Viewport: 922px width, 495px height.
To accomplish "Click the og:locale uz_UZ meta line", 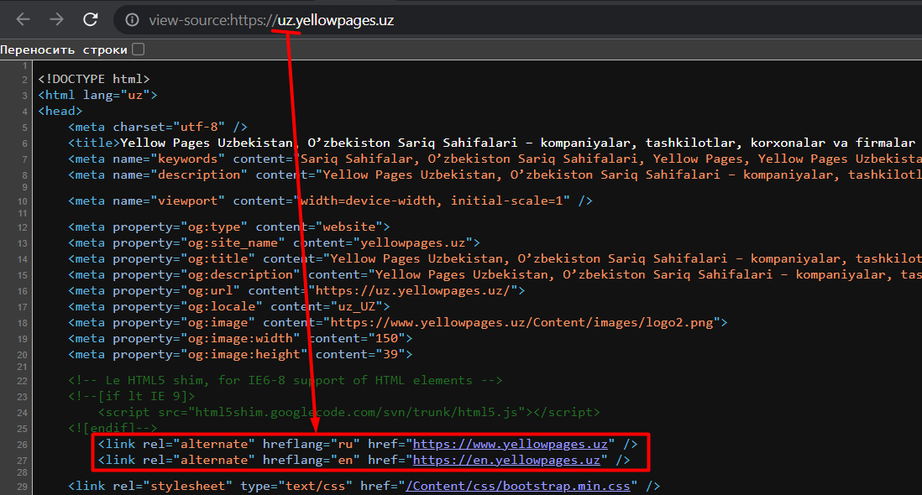I will 228,306.
